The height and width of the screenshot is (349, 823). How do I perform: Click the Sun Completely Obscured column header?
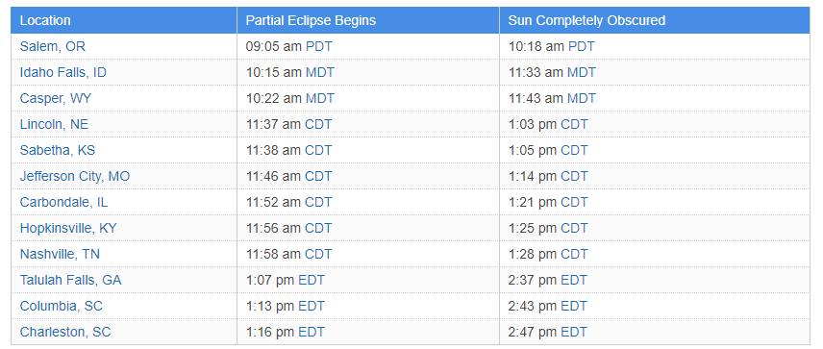(x=586, y=20)
